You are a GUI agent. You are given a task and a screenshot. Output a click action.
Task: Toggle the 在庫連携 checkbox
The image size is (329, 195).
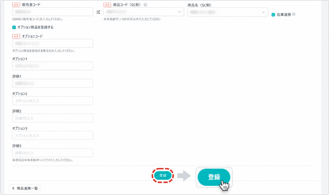click(x=273, y=15)
